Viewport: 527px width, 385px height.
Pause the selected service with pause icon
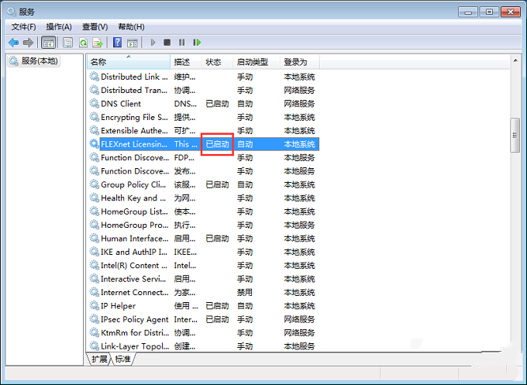pyautogui.click(x=182, y=43)
